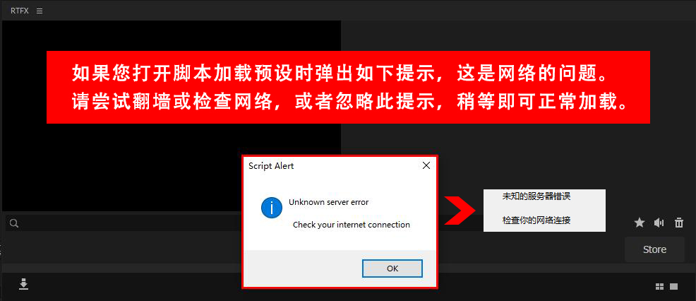This screenshot has width=696, height=301.
Task: Confirm the alert with OK
Action: pyautogui.click(x=392, y=268)
